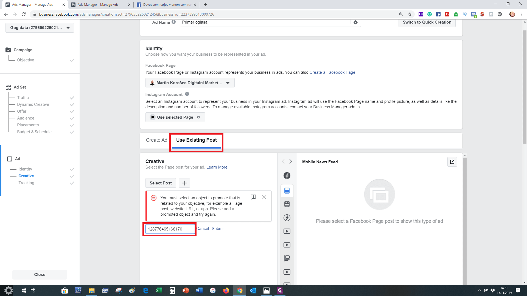527x296 pixels.
Task: Go to next preview placement arrow
Action: pyautogui.click(x=291, y=162)
